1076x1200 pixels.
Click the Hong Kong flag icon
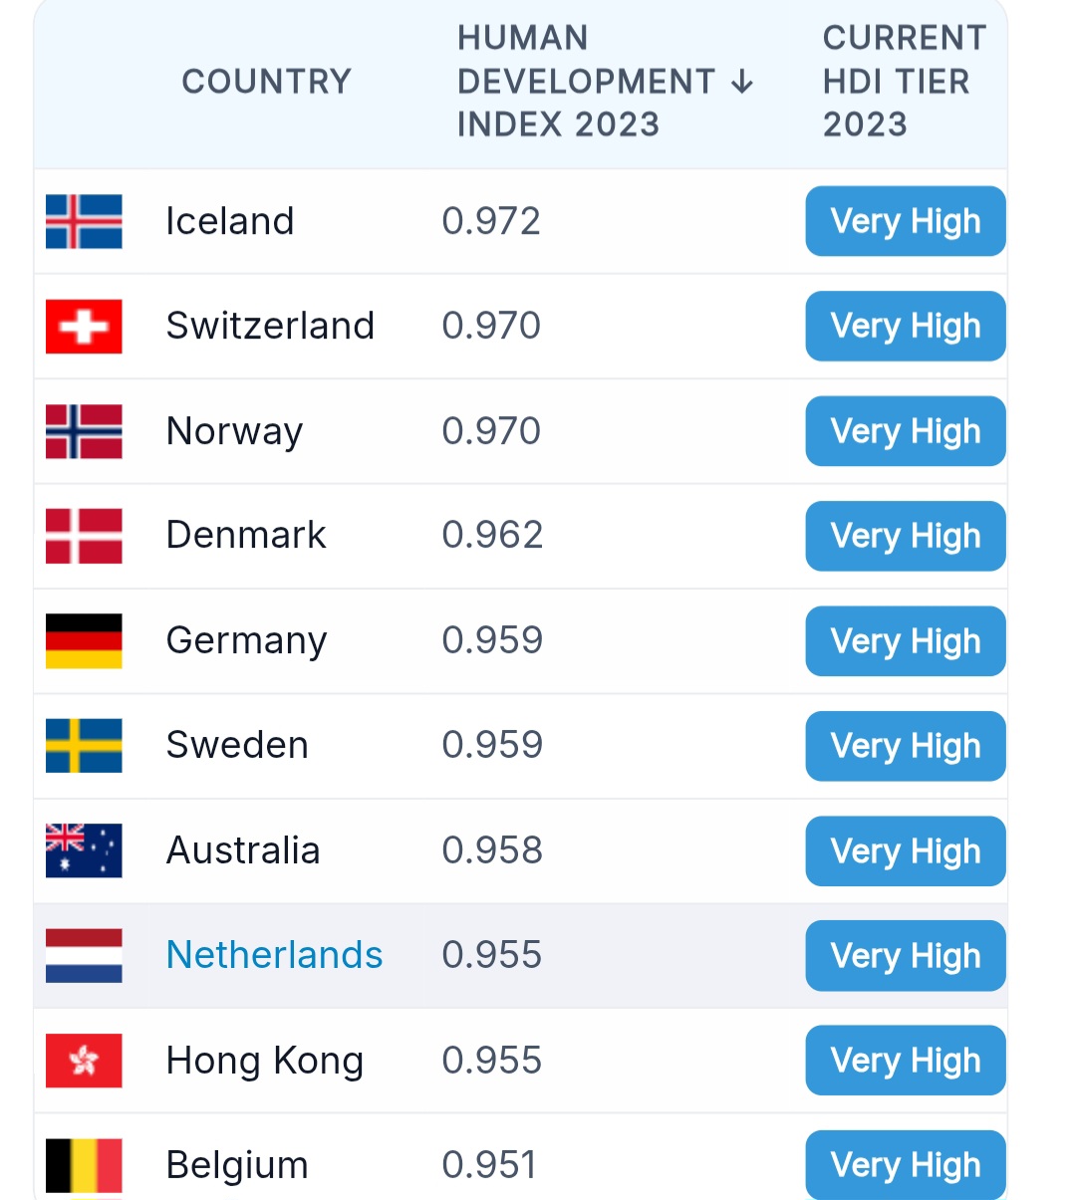84,1061
